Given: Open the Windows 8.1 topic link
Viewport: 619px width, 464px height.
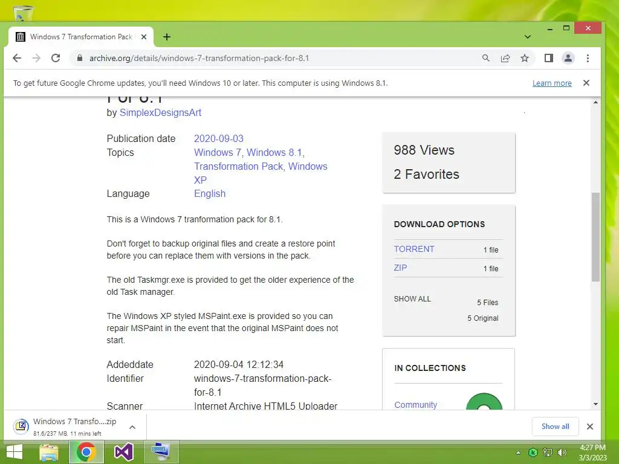Looking at the screenshot, I should pos(274,152).
